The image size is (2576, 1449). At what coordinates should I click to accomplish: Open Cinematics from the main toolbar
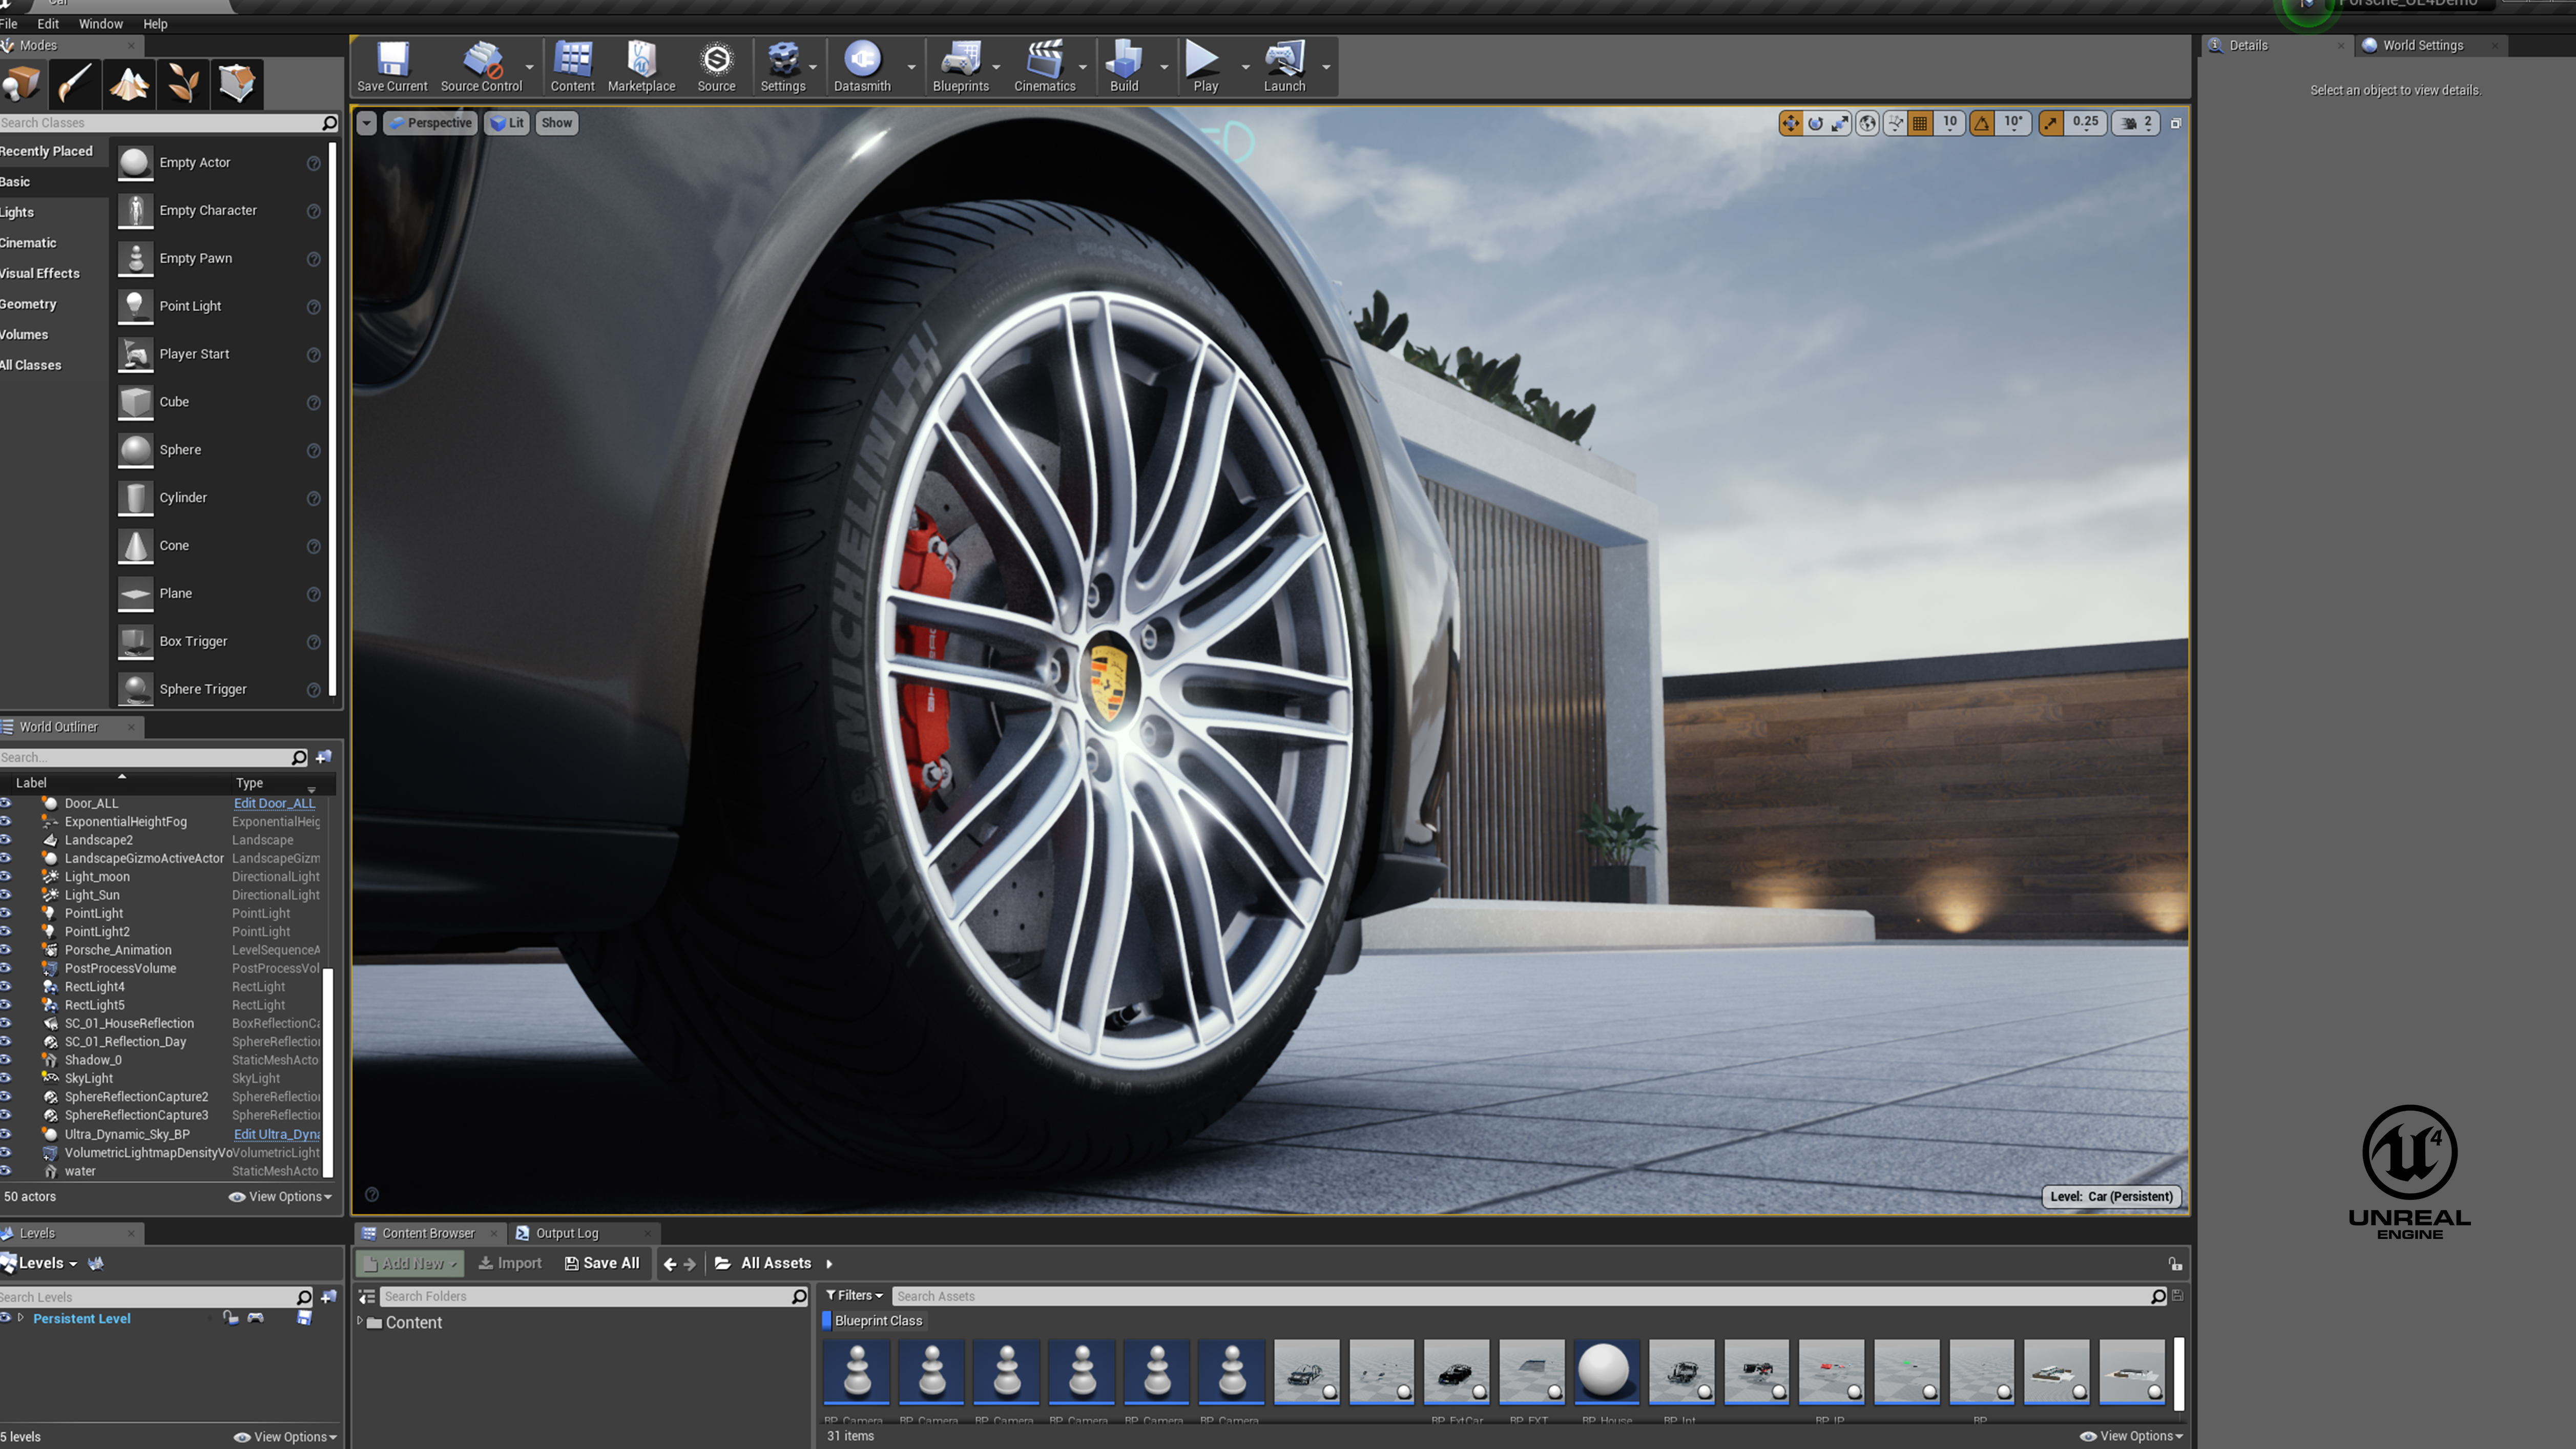[1046, 66]
